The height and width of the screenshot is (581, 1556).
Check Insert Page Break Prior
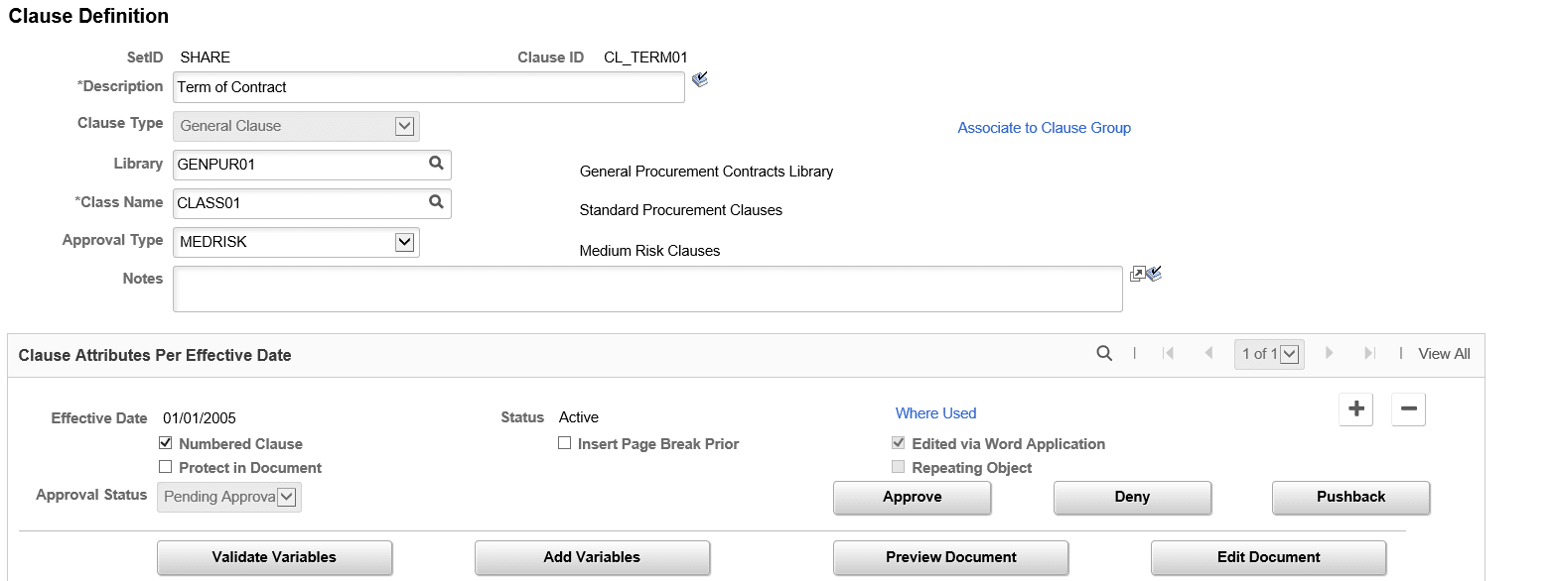coord(564,444)
